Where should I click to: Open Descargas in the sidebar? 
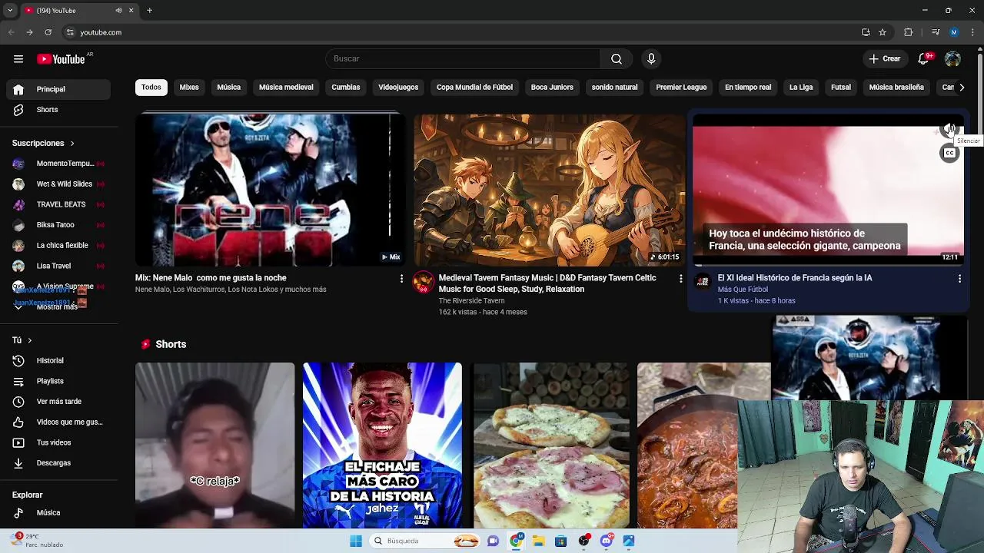59,463
